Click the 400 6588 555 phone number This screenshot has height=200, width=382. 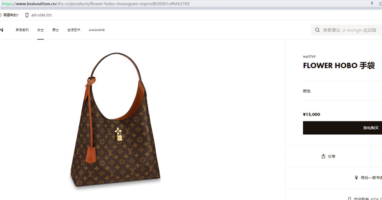tap(41, 15)
